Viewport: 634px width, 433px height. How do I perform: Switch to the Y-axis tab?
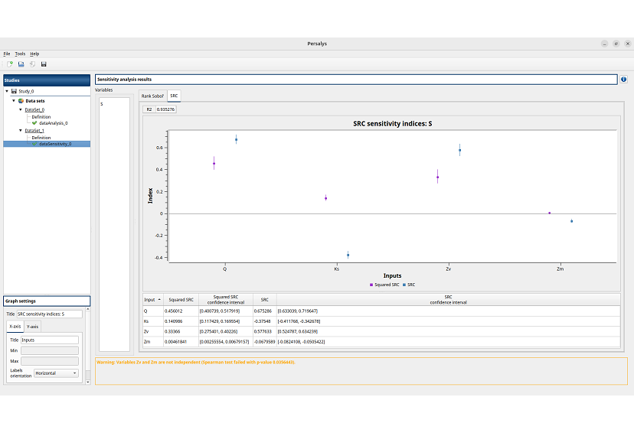click(33, 327)
